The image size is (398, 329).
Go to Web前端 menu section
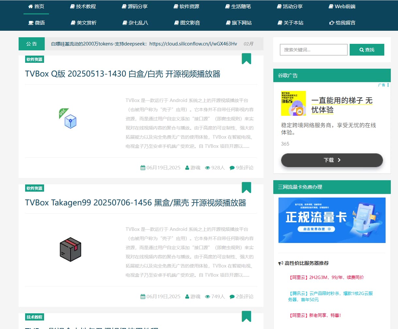pyautogui.click(x=342, y=7)
